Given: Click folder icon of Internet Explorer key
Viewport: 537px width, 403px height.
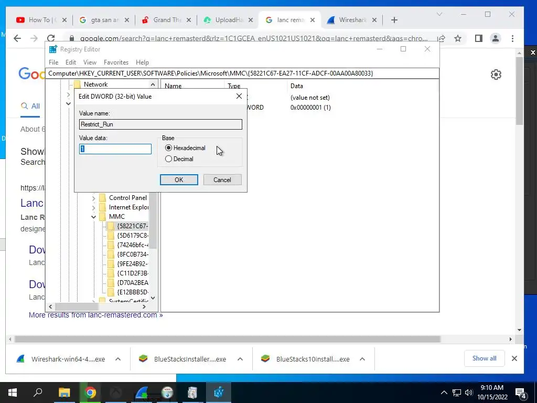Looking at the screenshot, I should tap(102, 207).
